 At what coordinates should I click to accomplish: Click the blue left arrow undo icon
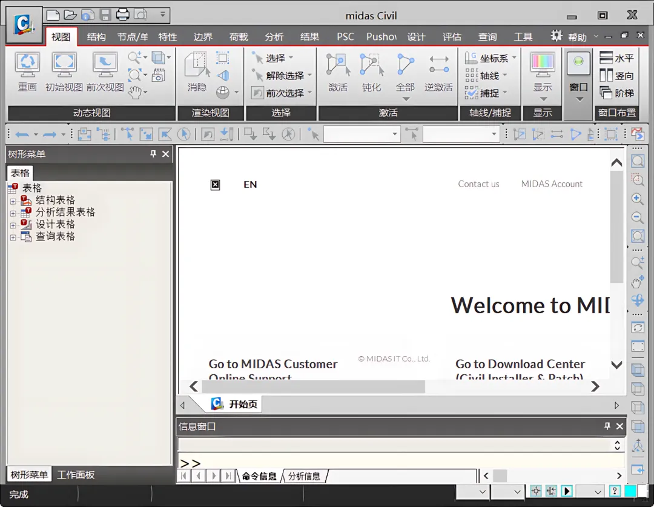(22, 134)
